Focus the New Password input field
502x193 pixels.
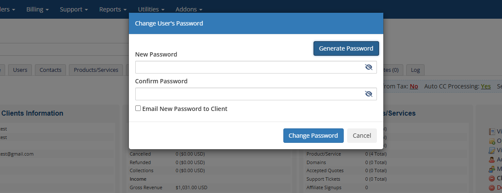[249, 67]
